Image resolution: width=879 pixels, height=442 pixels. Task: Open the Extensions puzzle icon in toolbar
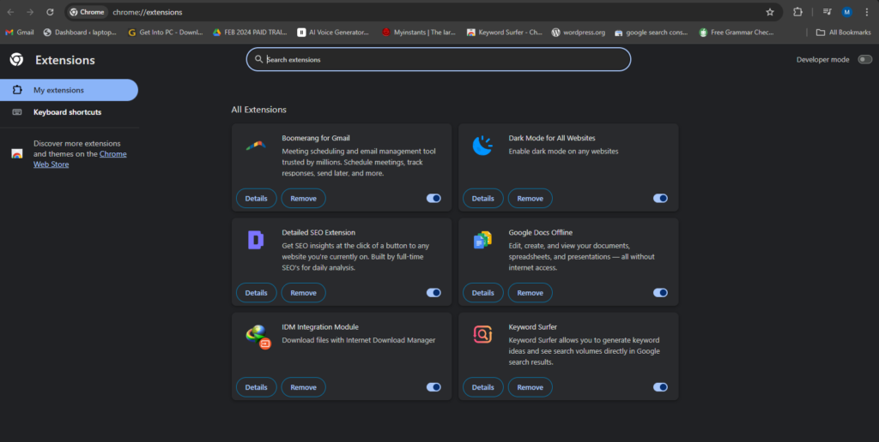797,12
